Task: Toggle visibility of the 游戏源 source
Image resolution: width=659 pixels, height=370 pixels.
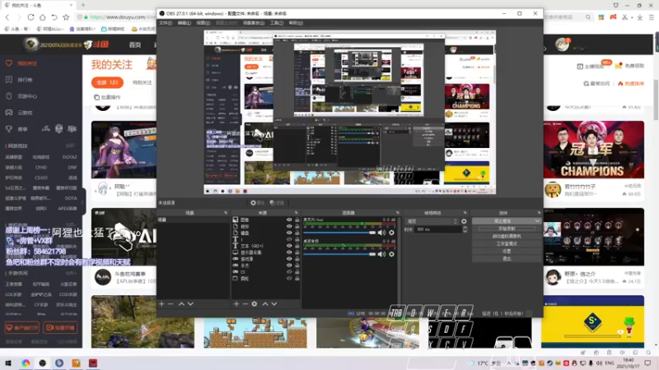Action: pos(289,259)
